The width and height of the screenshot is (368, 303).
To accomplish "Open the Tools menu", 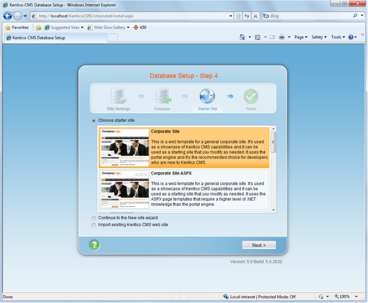I will coord(338,37).
